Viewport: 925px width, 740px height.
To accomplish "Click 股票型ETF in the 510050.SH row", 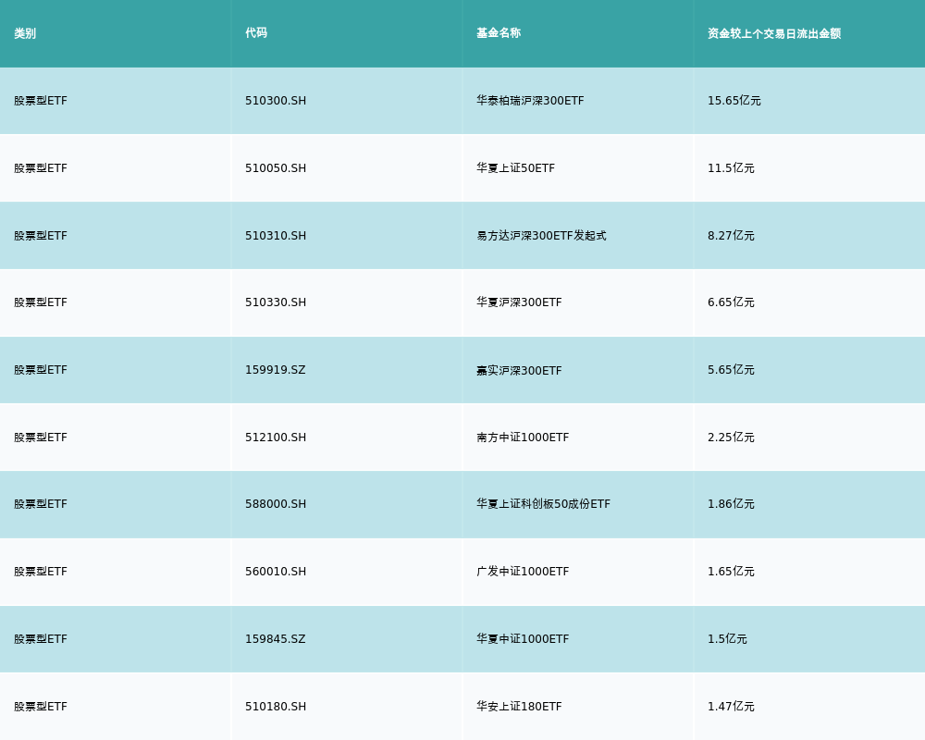I will pos(41,168).
